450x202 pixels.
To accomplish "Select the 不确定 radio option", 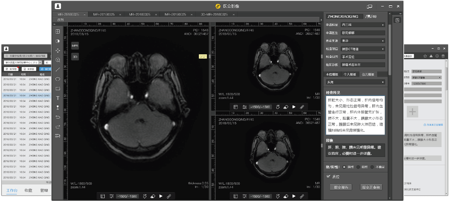I will [372, 167].
